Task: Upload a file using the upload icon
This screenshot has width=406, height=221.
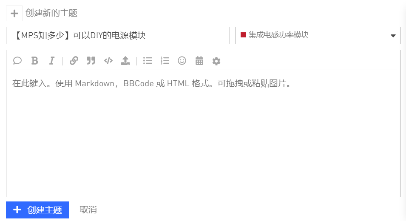Action: (x=125, y=61)
